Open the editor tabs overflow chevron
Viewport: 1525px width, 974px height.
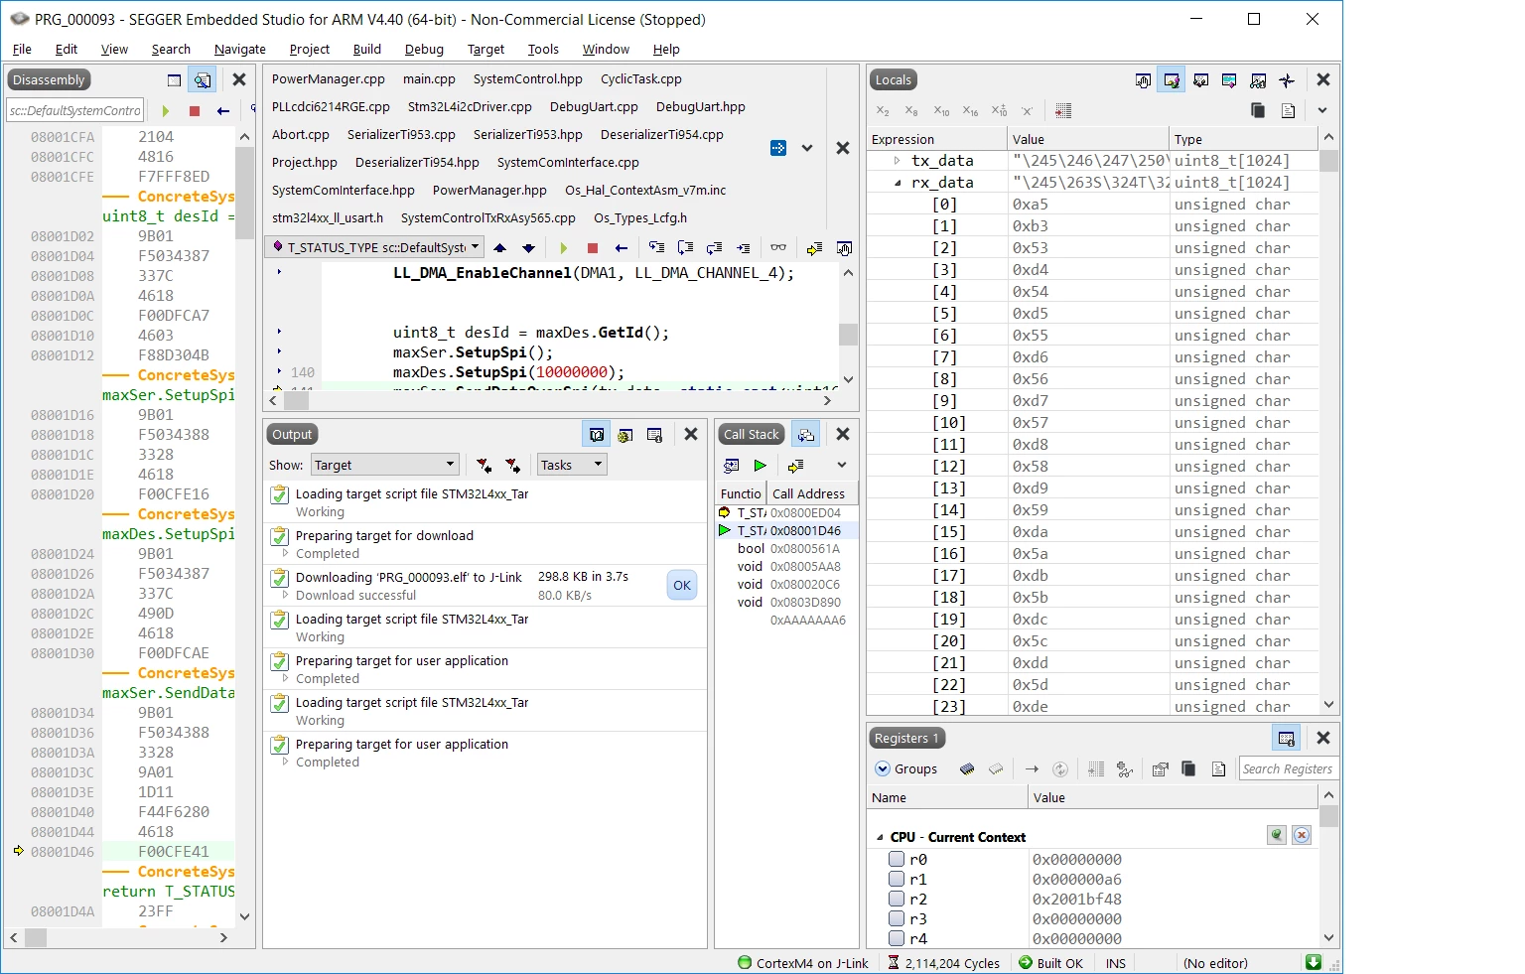807,148
